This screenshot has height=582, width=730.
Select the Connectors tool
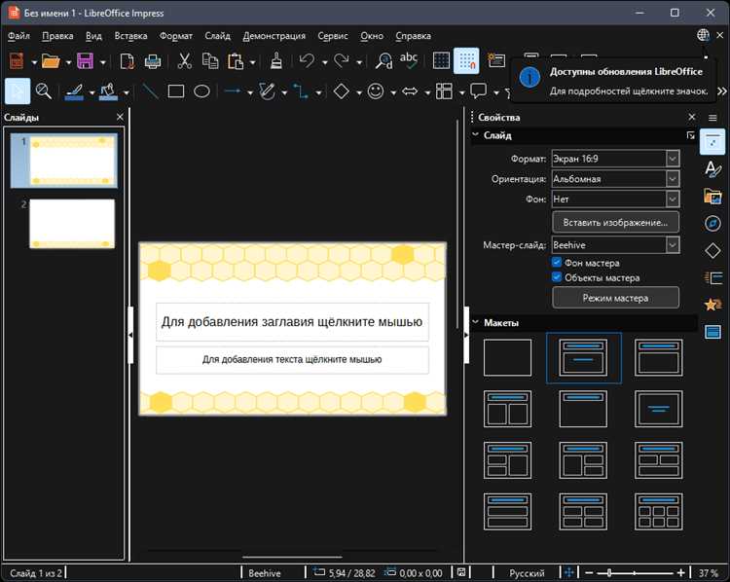(x=301, y=91)
